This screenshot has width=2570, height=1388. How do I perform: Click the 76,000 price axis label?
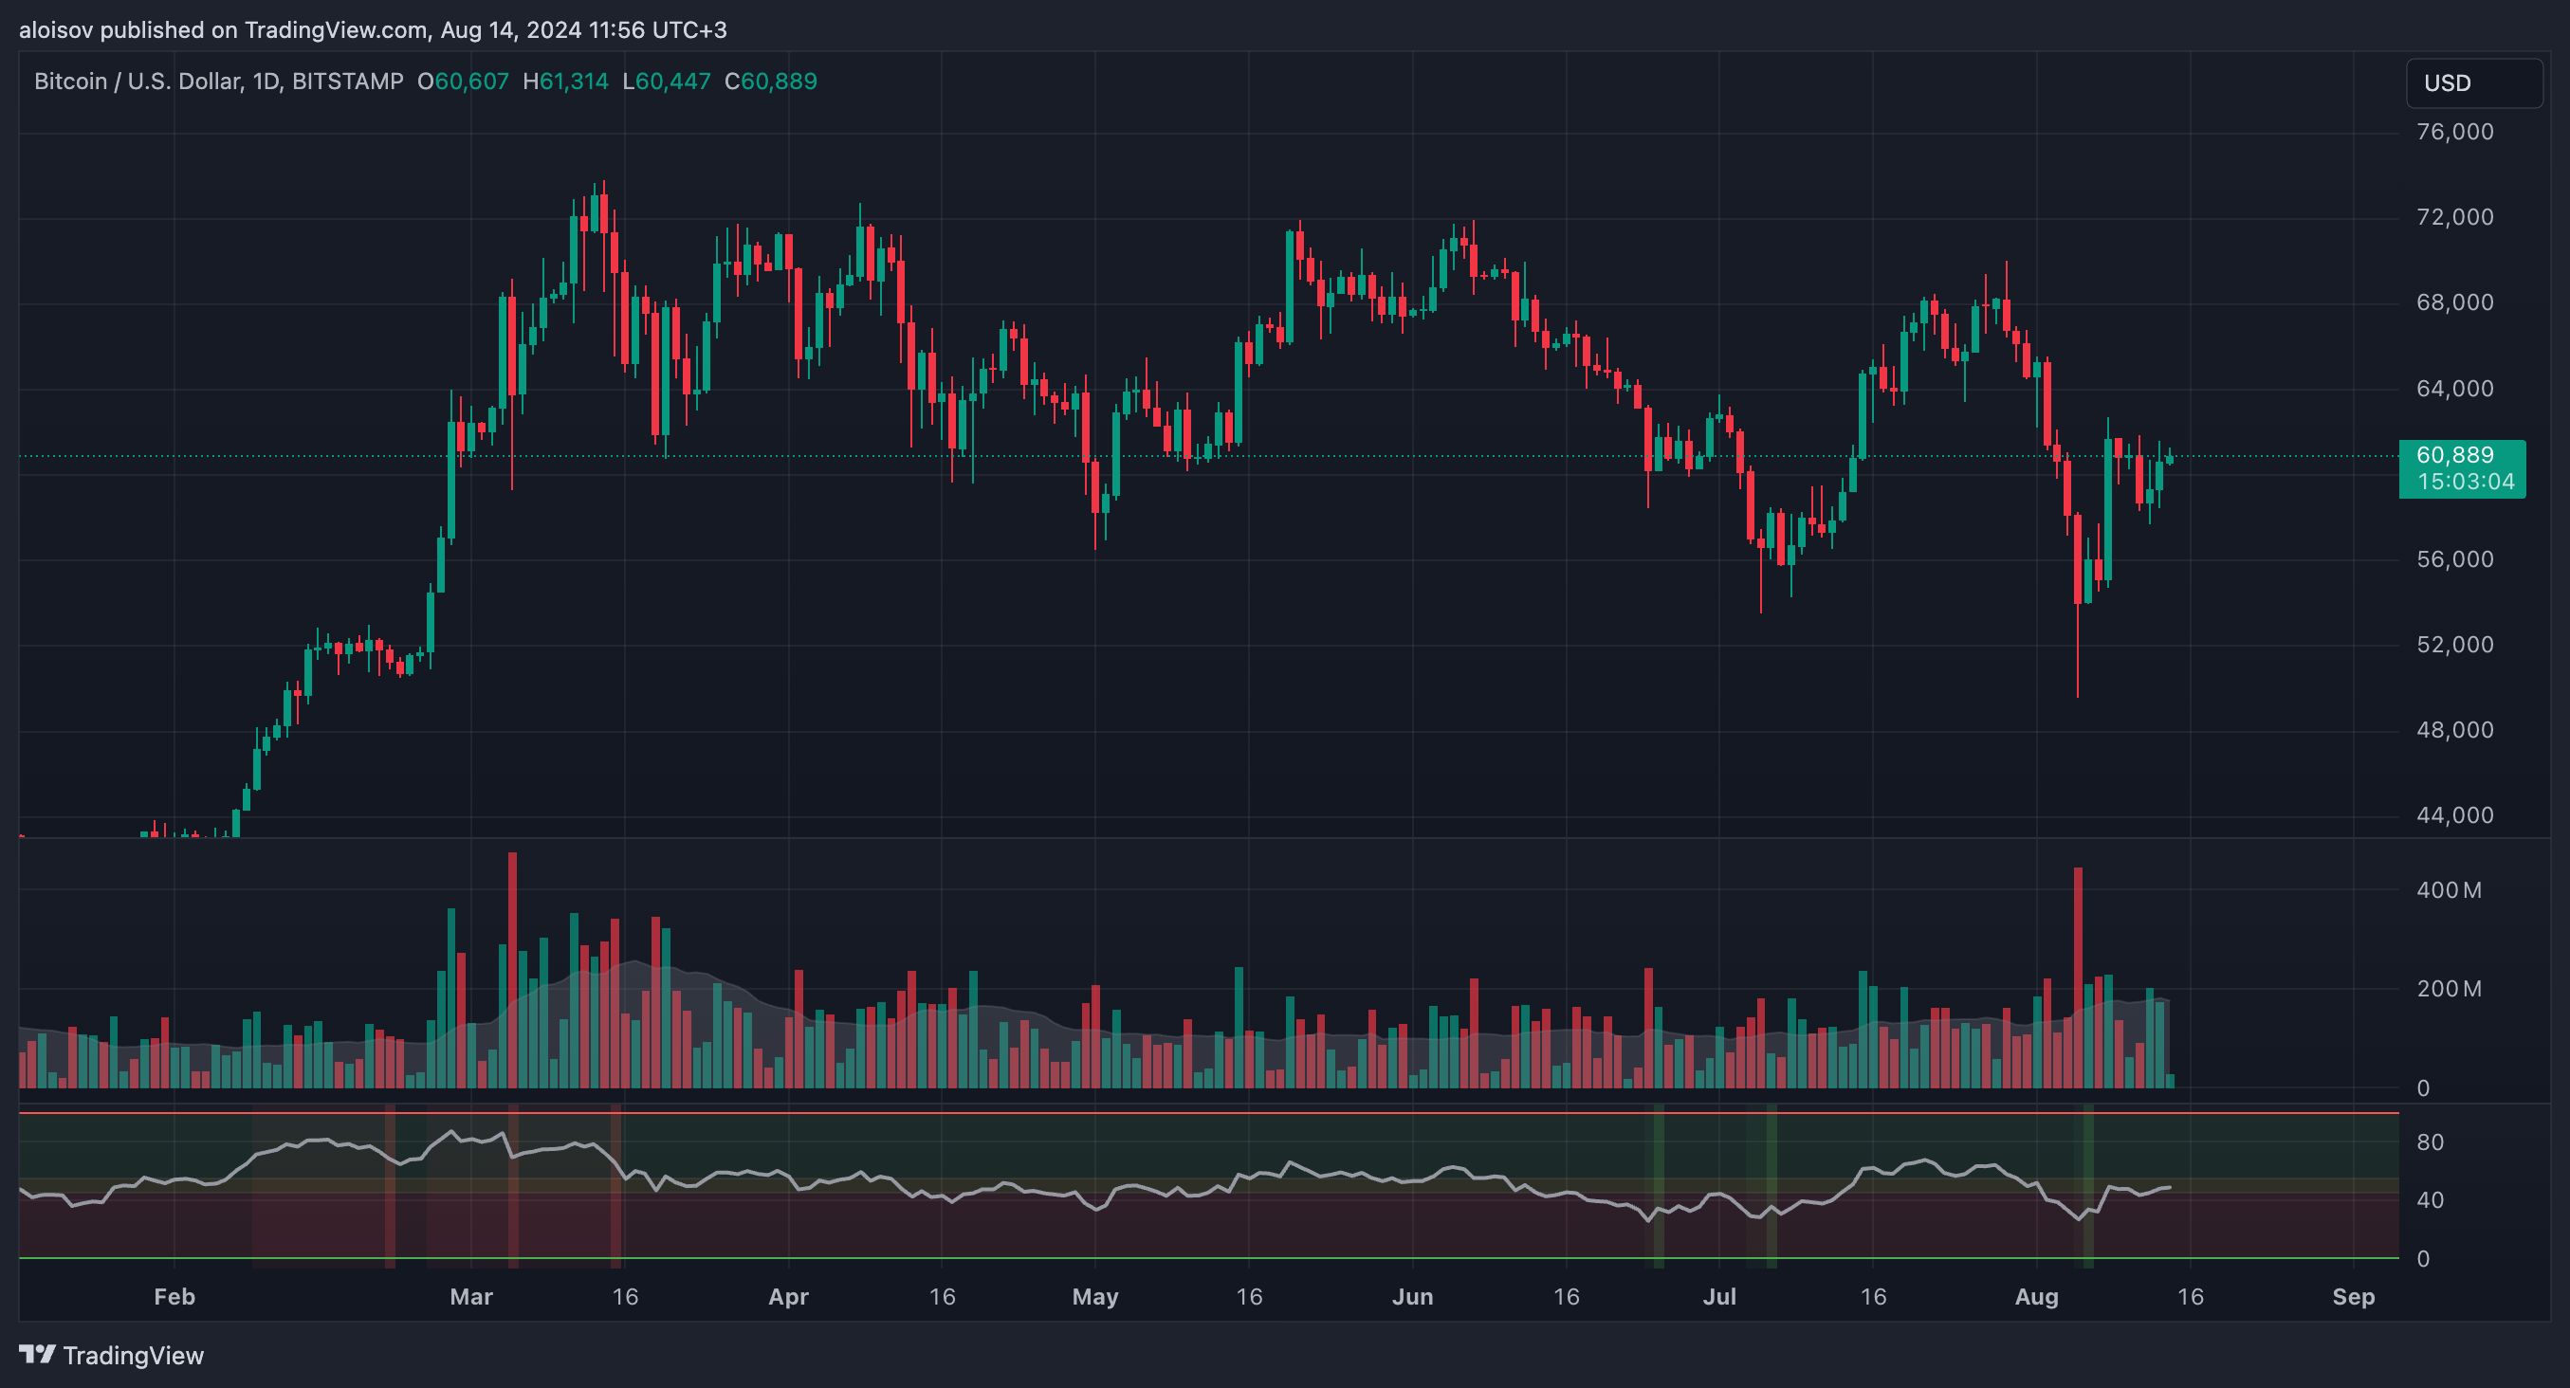pos(2454,132)
